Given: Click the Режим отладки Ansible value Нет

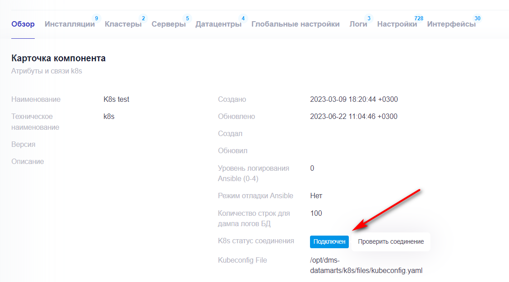Looking at the screenshot, I should point(316,196).
